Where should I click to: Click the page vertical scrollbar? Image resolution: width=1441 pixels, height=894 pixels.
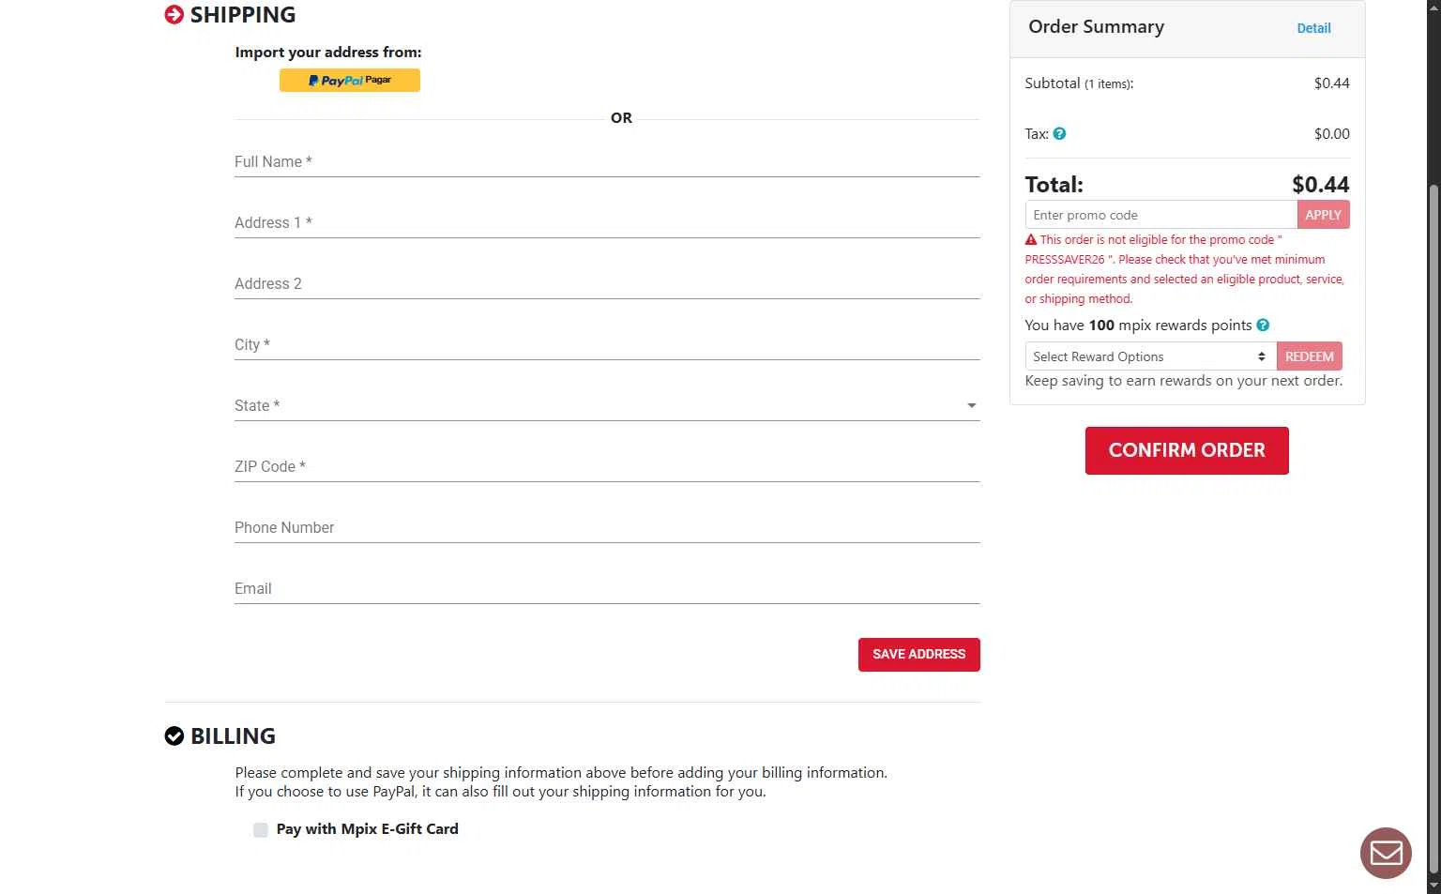click(x=1433, y=525)
